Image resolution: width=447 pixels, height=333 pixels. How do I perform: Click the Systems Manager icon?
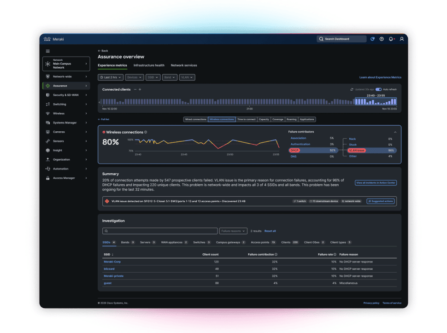pos(48,123)
